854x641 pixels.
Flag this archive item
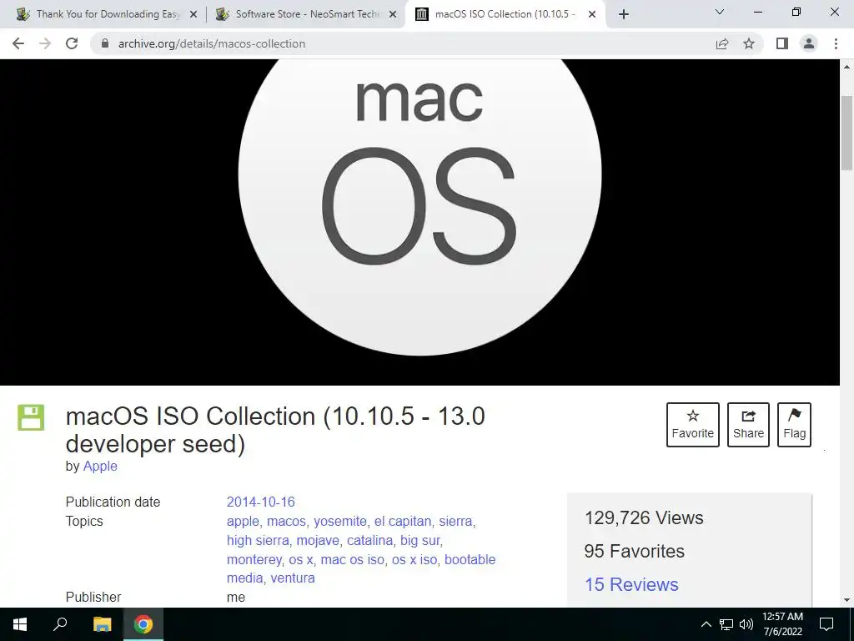(x=794, y=425)
